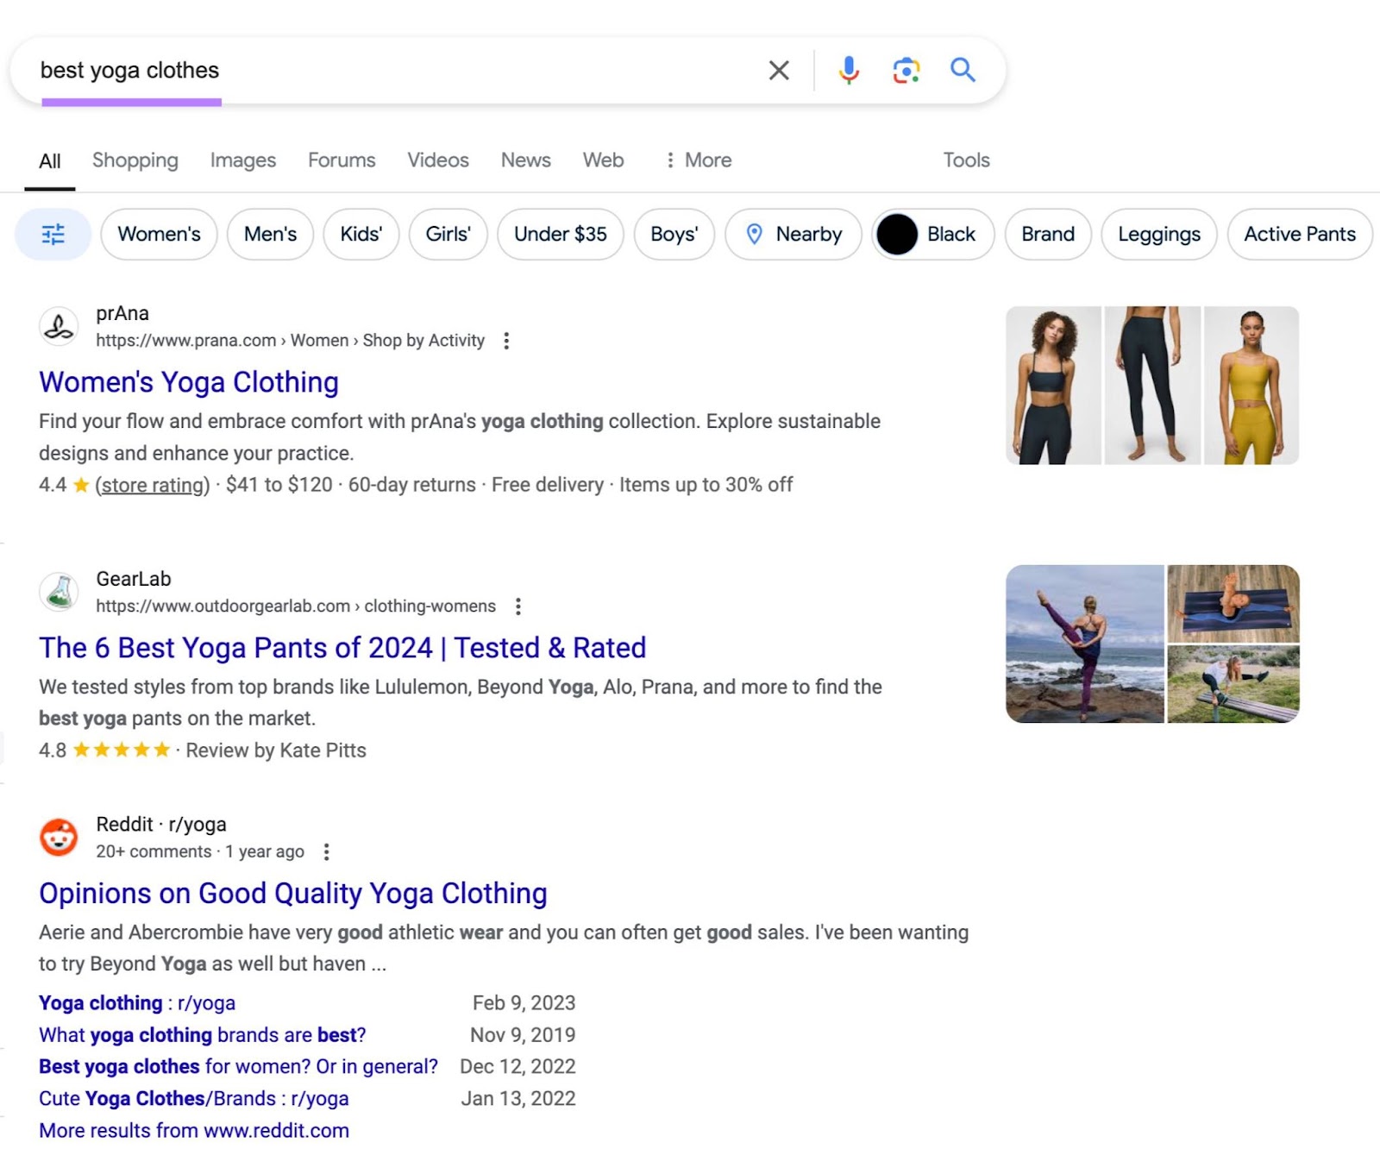The width and height of the screenshot is (1380, 1168).
Task: Open the outdoorgearlab.com URL breadcrumb
Action: click(x=296, y=606)
